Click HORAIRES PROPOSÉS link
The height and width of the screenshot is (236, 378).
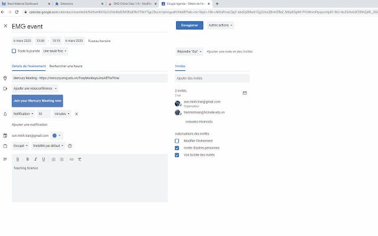[199, 122]
